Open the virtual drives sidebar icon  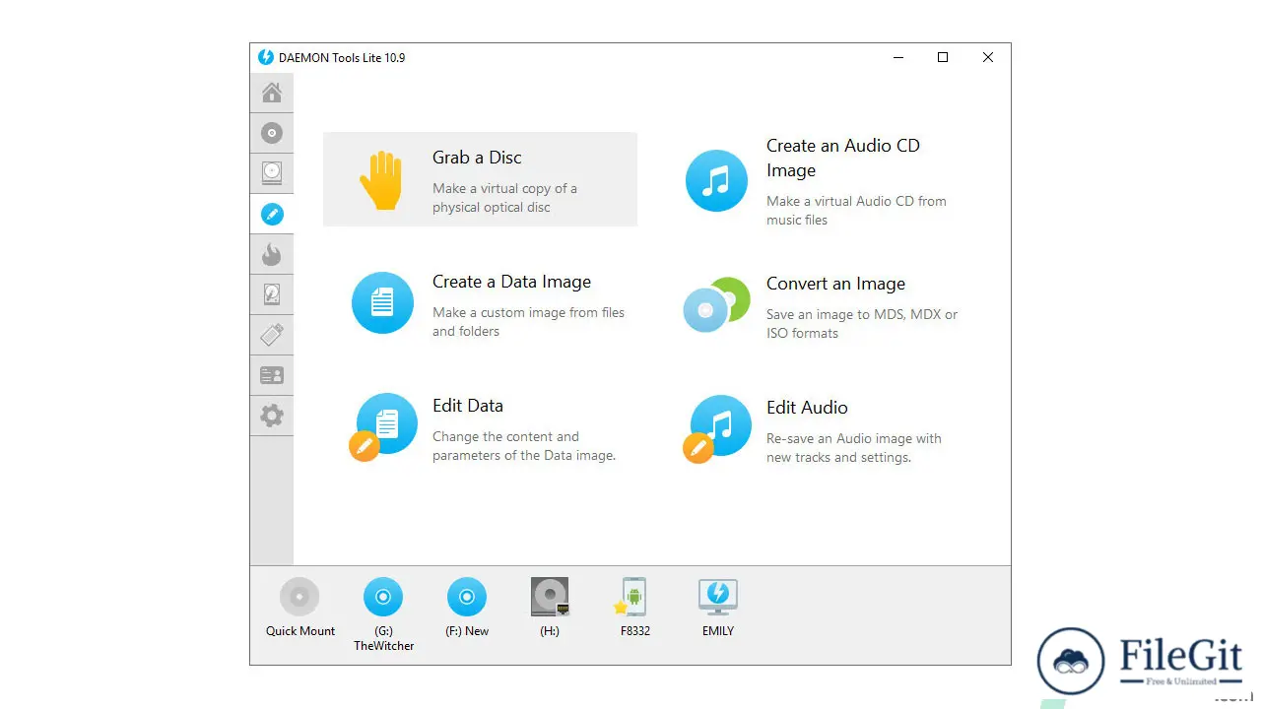pyautogui.click(x=272, y=173)
